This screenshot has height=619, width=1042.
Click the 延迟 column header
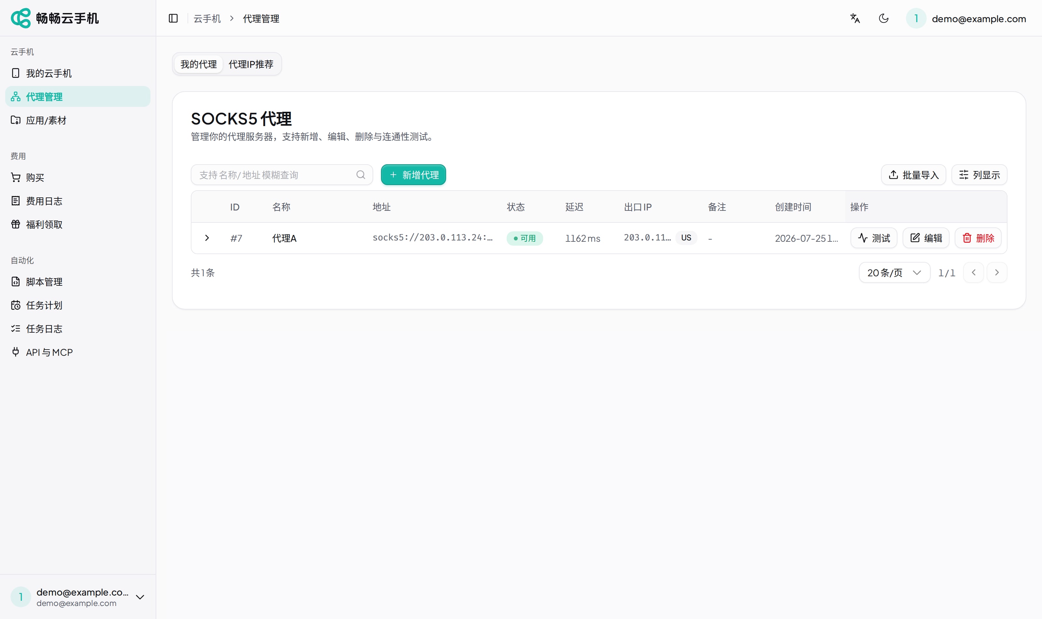point(574,207)
